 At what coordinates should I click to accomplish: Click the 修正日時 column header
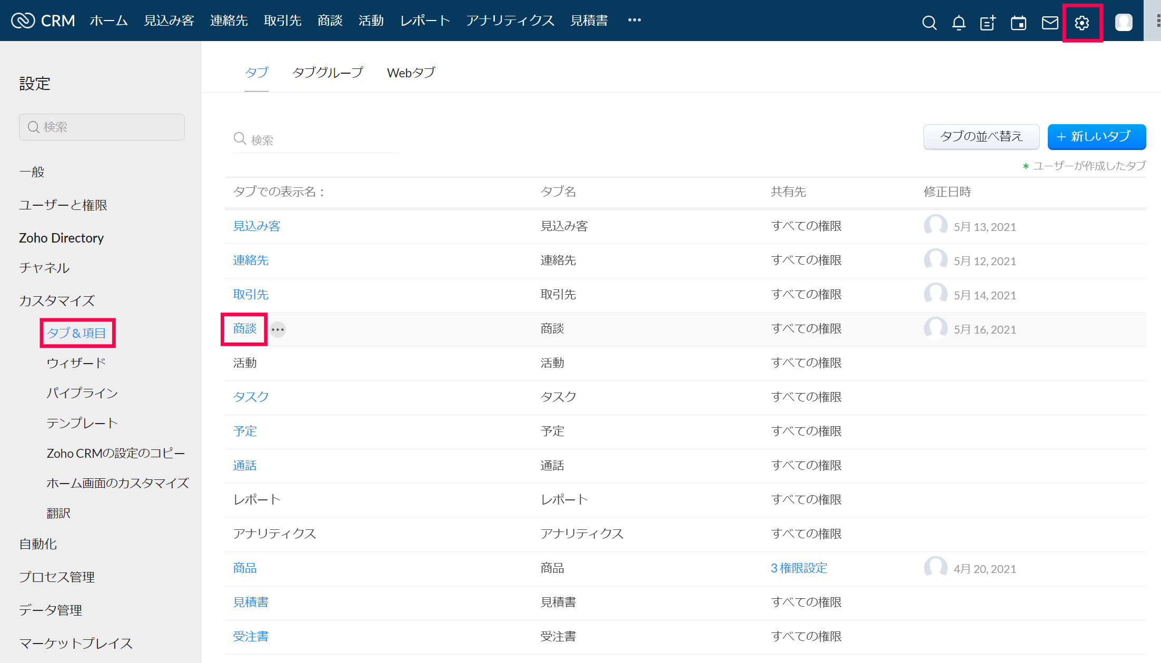[x=947, y=192]
